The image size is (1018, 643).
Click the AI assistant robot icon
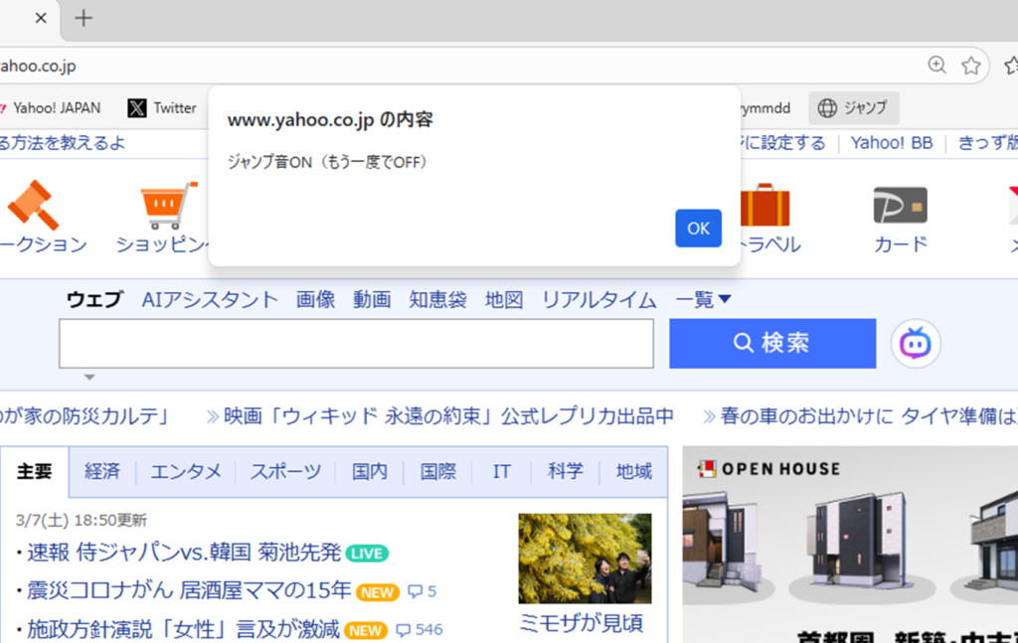(x=915, y=344)
